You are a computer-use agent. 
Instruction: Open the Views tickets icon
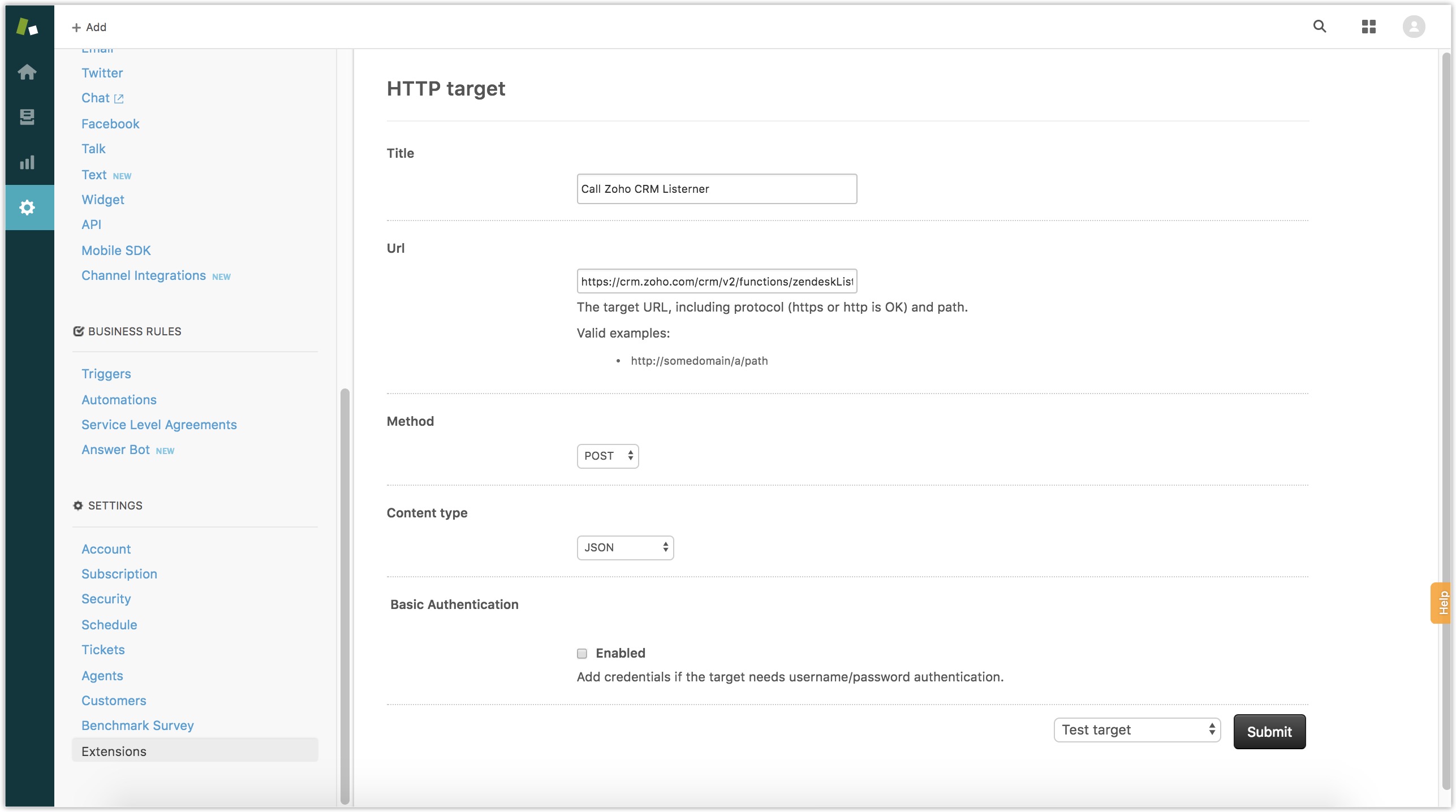pos(27,117)
